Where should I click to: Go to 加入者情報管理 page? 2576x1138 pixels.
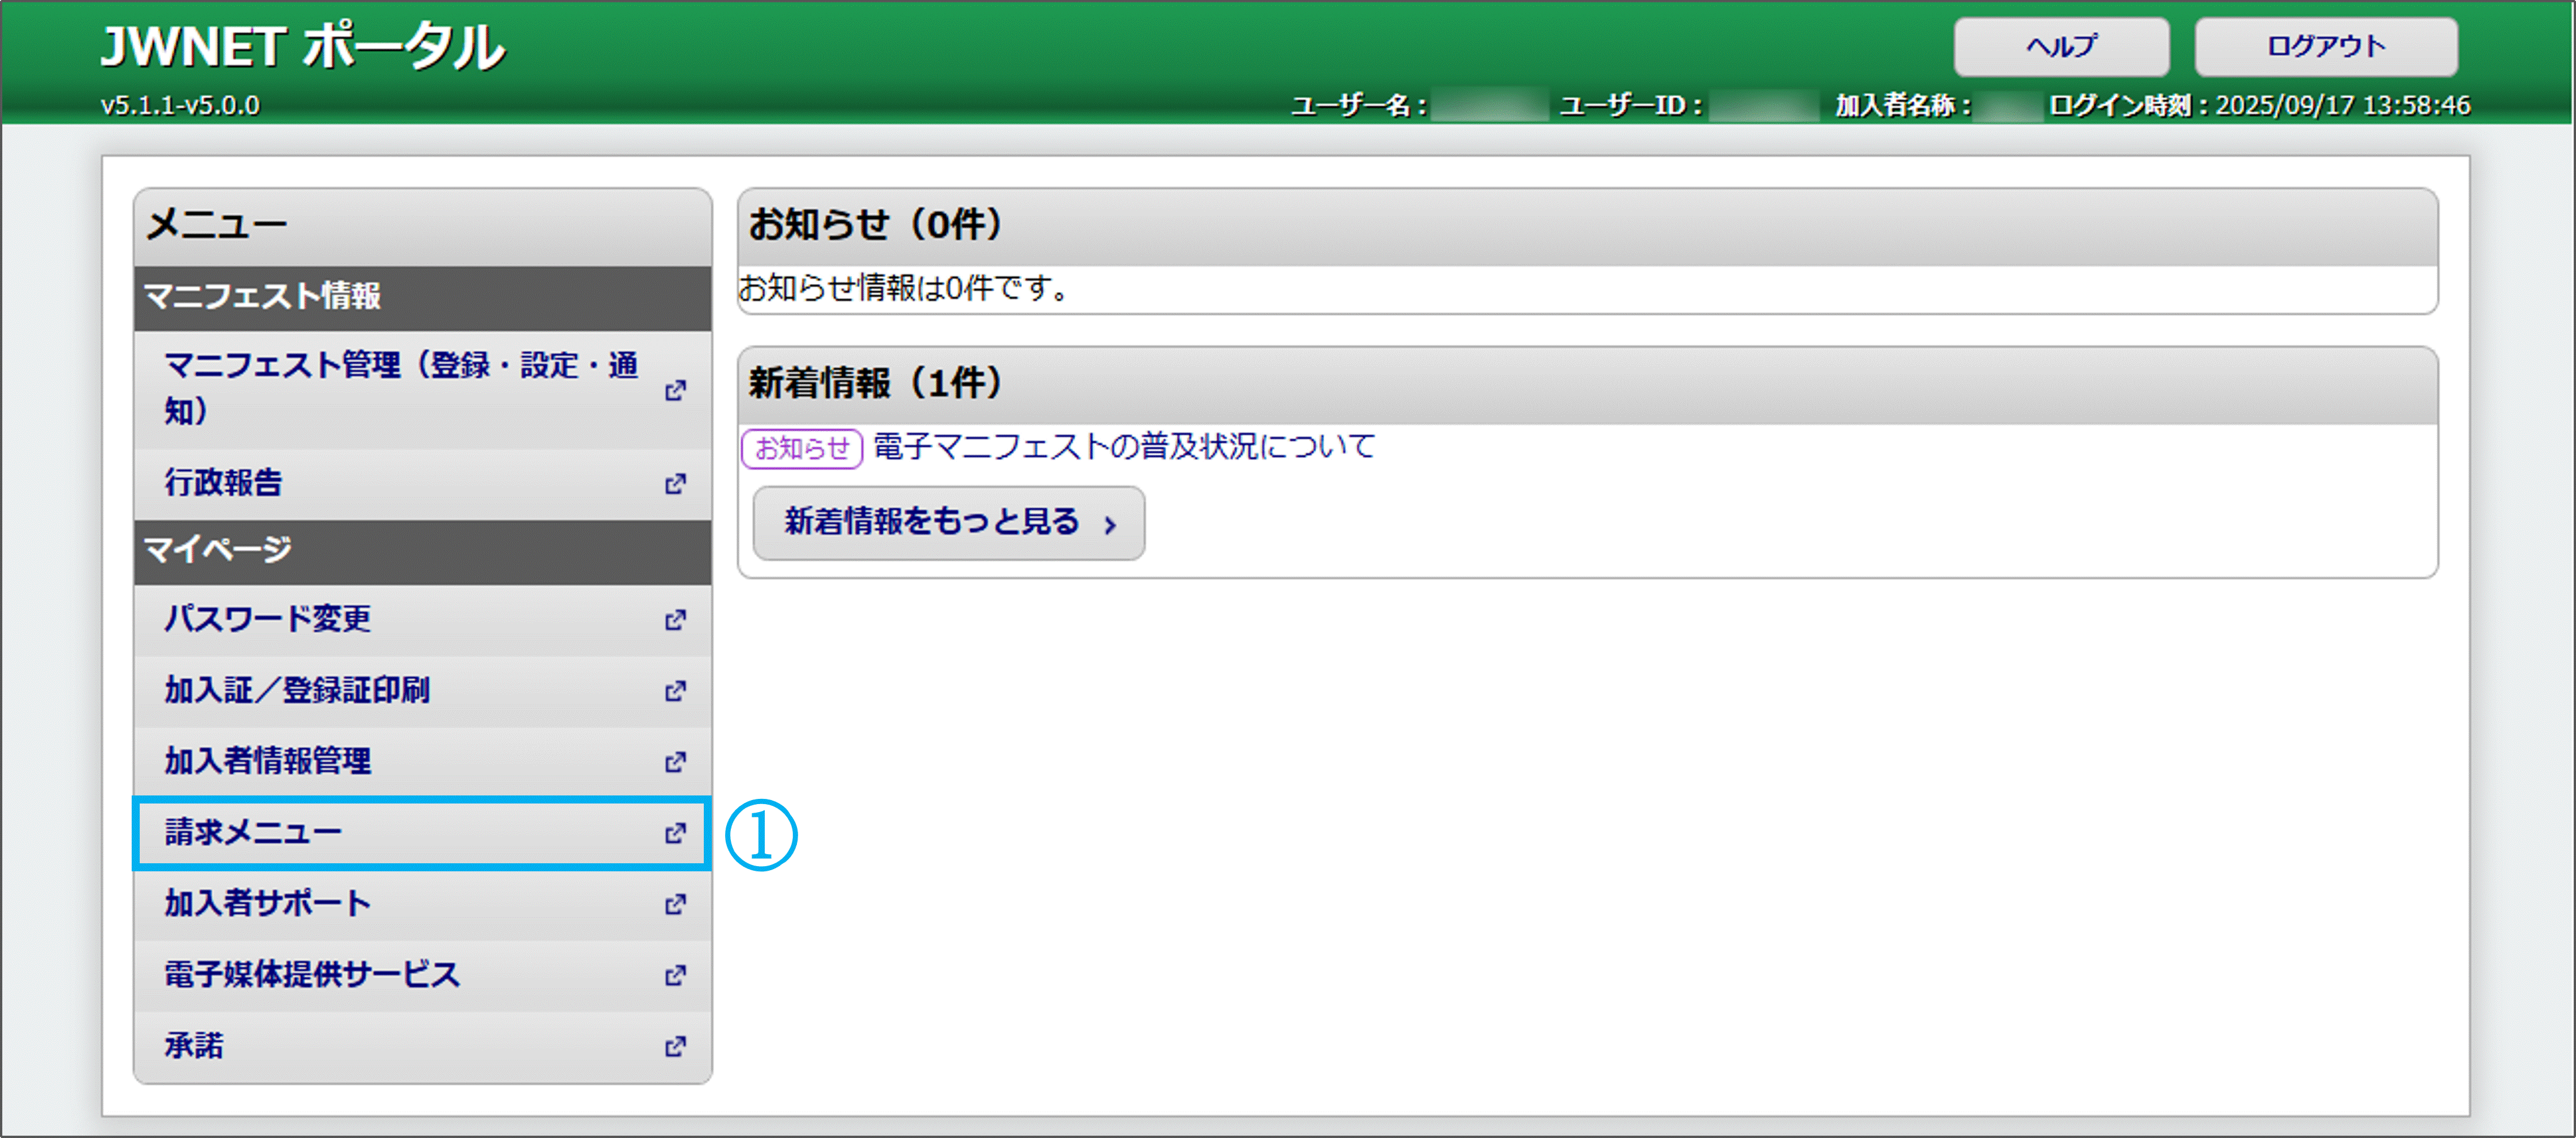pos(268,761)
